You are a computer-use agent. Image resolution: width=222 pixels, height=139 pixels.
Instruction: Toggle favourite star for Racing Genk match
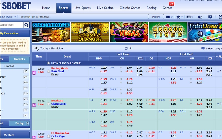tap(49, 71)
